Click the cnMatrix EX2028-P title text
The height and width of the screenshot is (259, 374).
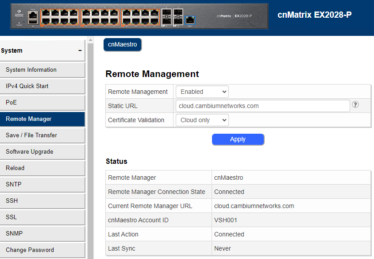click(x=314, y=15)
